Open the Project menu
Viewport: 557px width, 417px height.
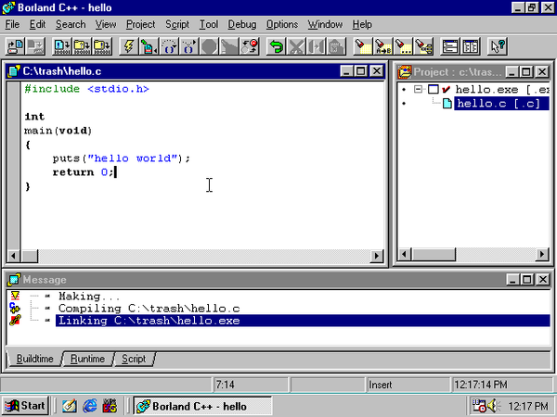point(141,24)
